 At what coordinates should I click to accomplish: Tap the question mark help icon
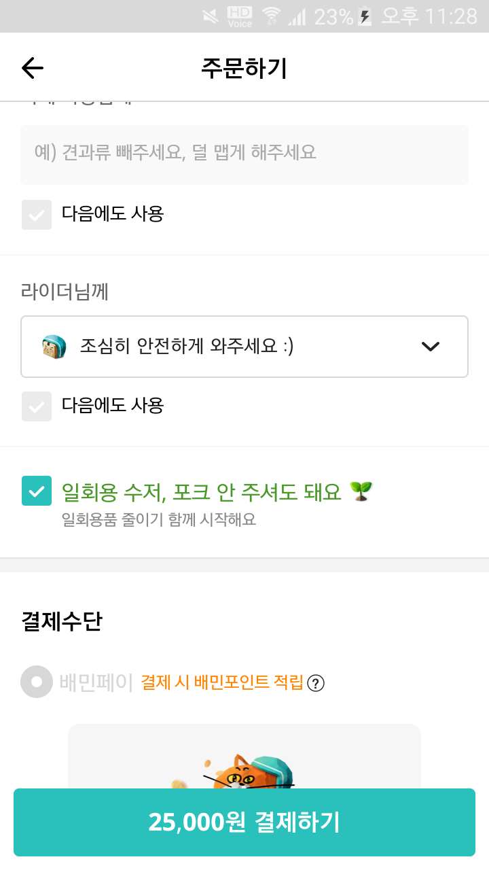(x=316, y=683)
